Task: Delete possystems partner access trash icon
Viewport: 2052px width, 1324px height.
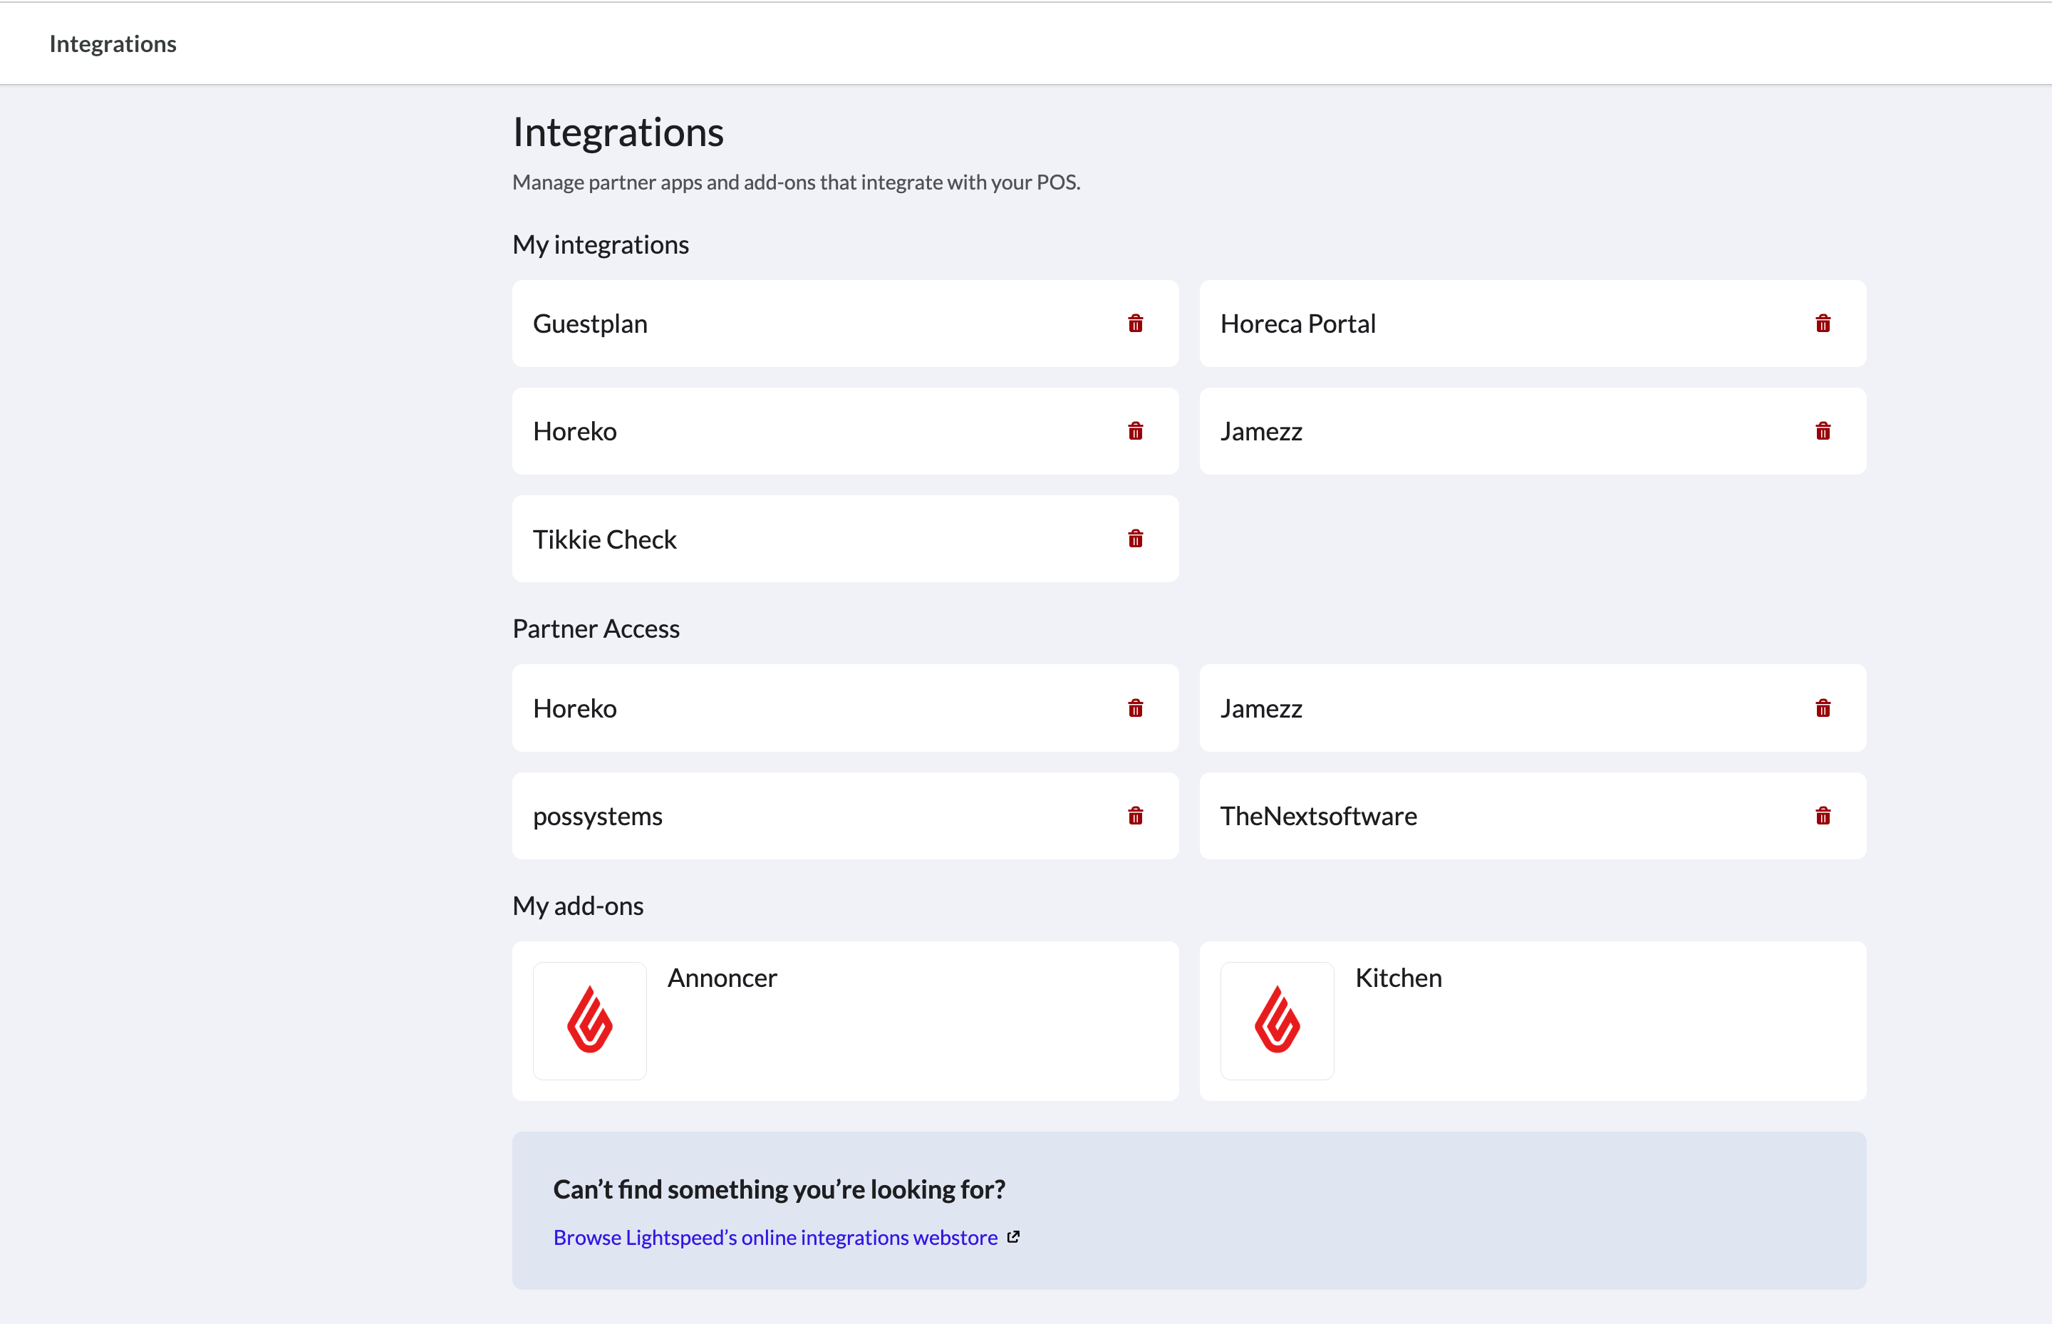Action: (1136, 815)
